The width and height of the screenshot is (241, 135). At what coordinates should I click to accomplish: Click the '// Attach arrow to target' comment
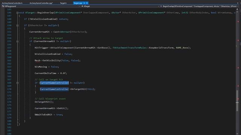[x=46, y=38]
